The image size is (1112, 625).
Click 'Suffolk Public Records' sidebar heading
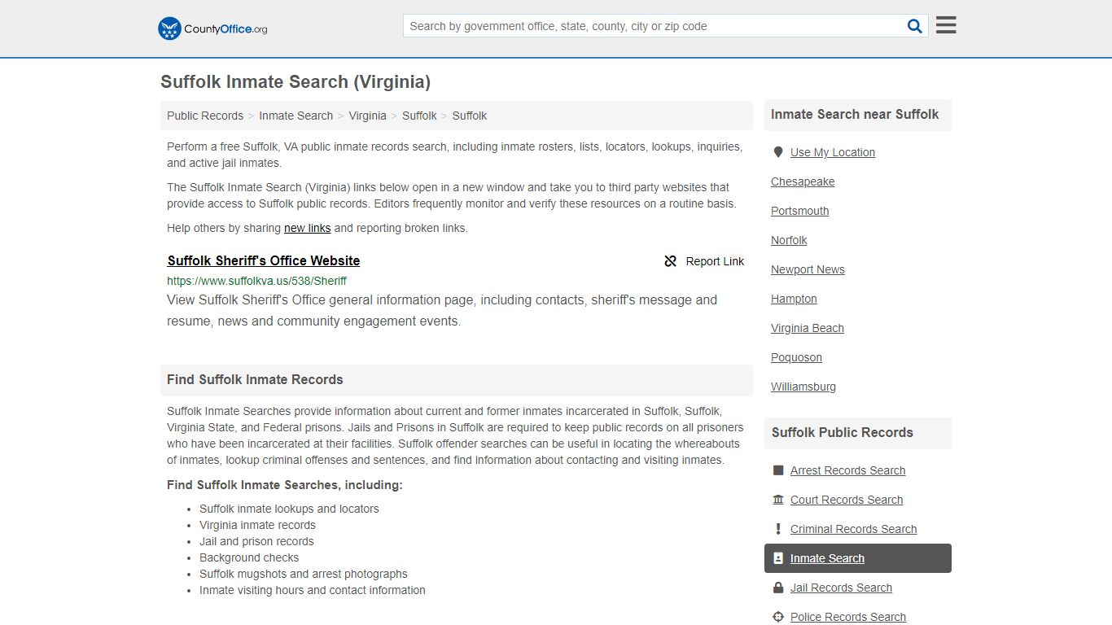coord(843,433)
